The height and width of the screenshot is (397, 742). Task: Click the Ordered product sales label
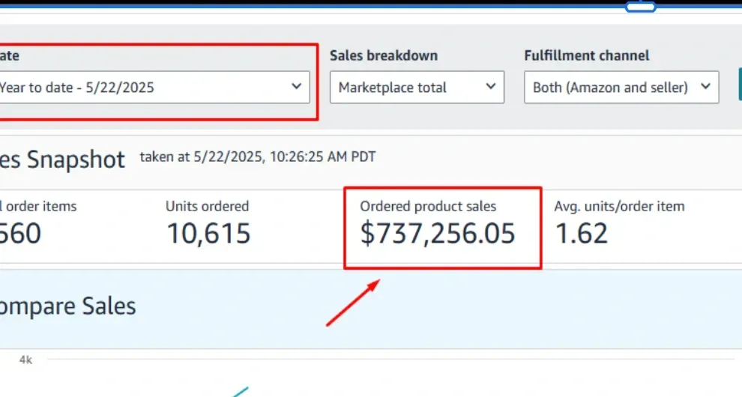pyautogui.click(x=428, y=206)
